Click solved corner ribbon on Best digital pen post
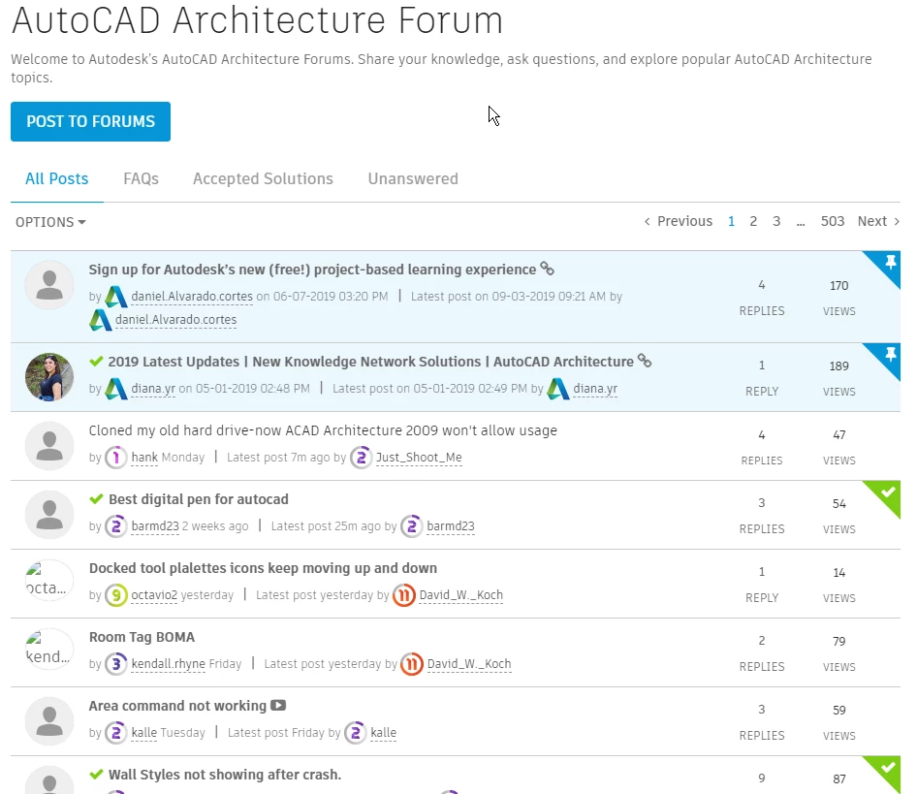 [x=887, y=493]
